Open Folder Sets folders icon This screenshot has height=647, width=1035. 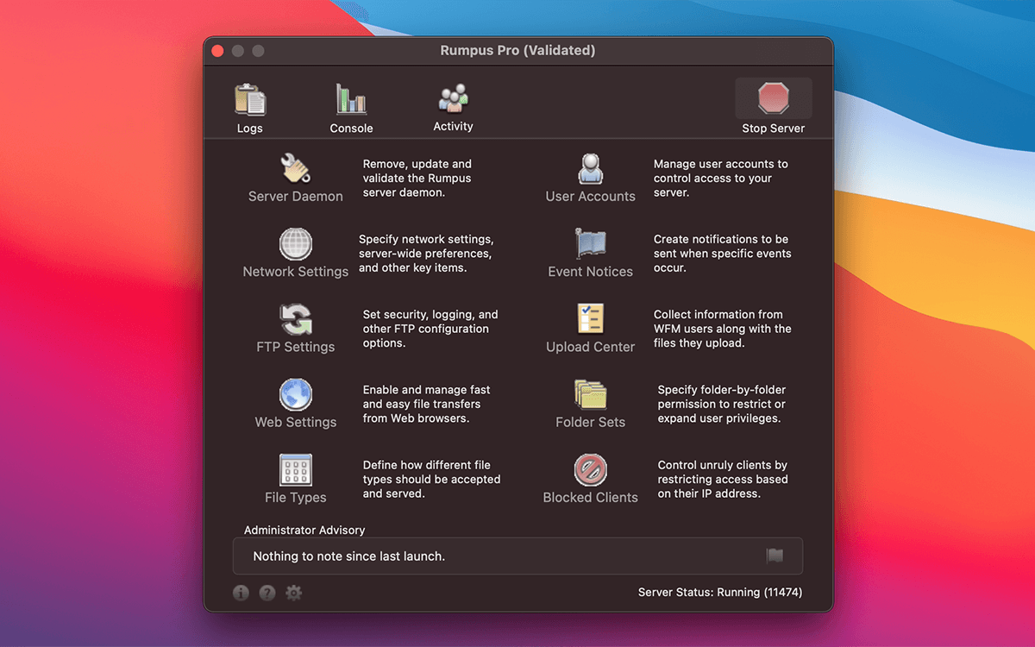click(591, 394)
